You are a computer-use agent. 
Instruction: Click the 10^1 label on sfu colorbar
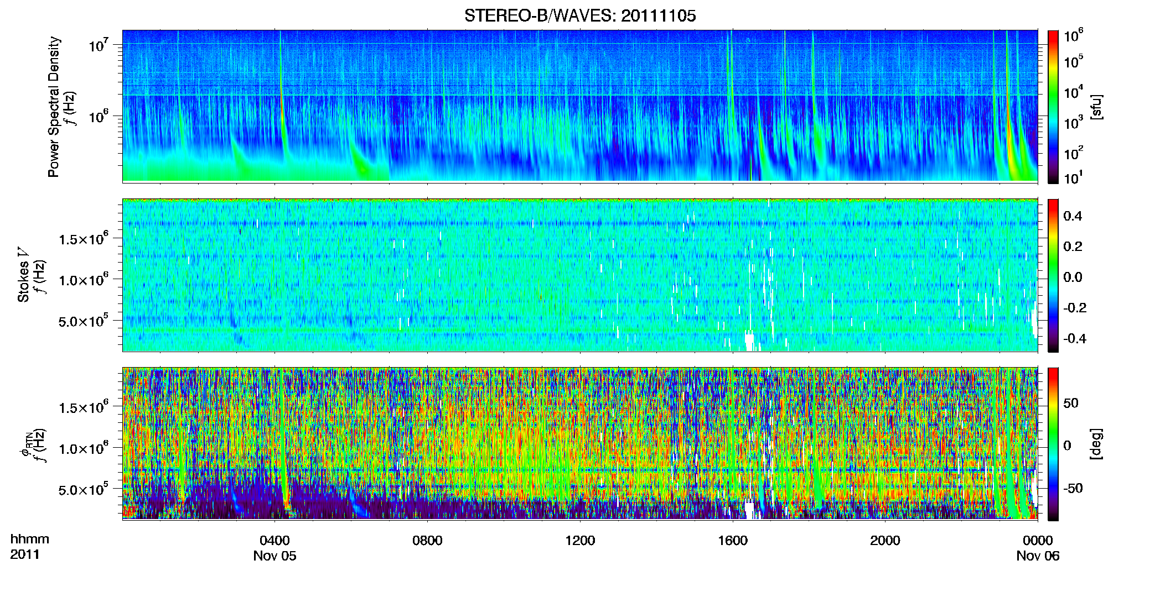click(1074, 177)
